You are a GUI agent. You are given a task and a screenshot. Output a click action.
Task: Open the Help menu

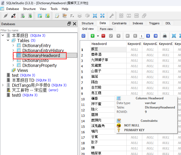click(x=65, y=9)
